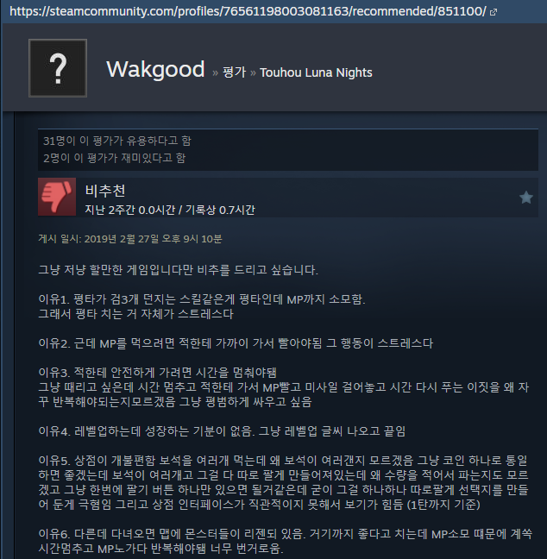The image size is (547, 559).
Task: Click the red thumbs-down icon
Action: (57, 197)
